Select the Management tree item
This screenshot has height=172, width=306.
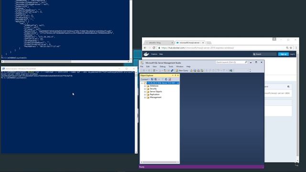click(x=155, y=97)
